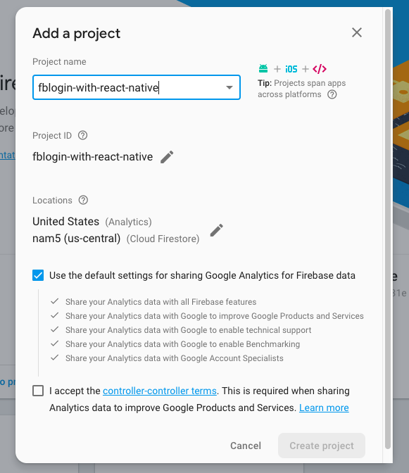Open the controller-controller terms link

pos(160,391)
